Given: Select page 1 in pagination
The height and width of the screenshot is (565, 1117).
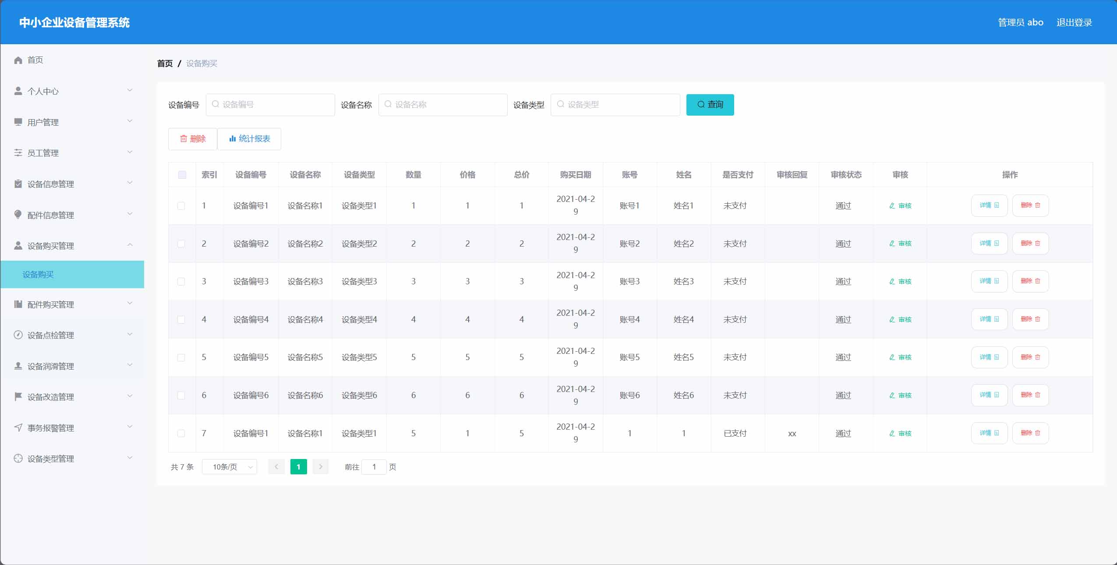Looking at the screenshot, I should point(299,467).
